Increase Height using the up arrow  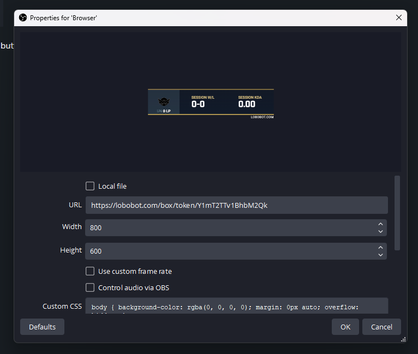[380, 248]
